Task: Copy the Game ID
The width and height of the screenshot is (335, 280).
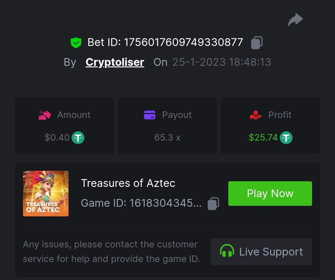Action: tap(213, 203)
